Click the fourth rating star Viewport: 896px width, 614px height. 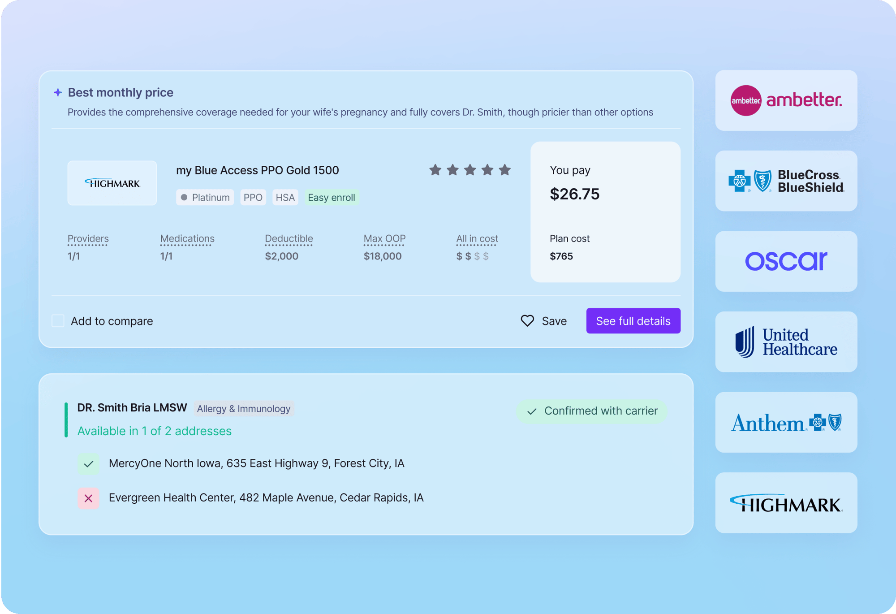487,170
